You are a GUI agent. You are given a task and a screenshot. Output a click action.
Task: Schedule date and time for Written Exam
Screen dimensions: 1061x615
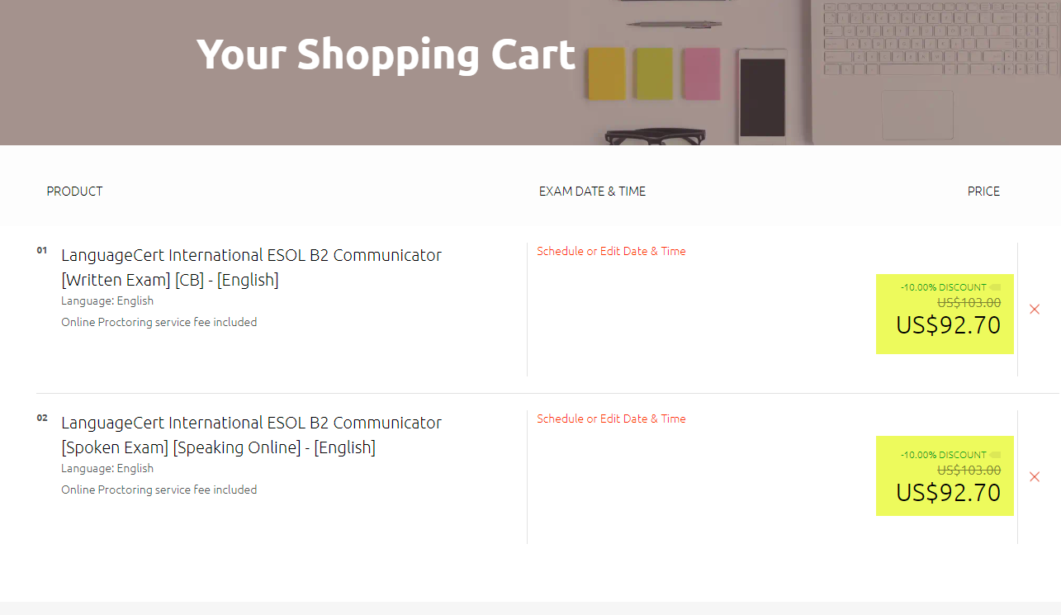coord(611,251)
